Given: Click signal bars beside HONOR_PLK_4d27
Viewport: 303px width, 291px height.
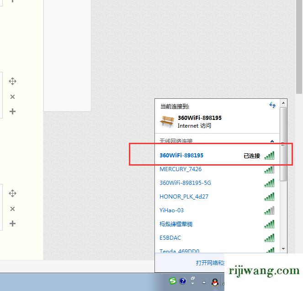Looking at the screenshot, I should tap(269, 197).
